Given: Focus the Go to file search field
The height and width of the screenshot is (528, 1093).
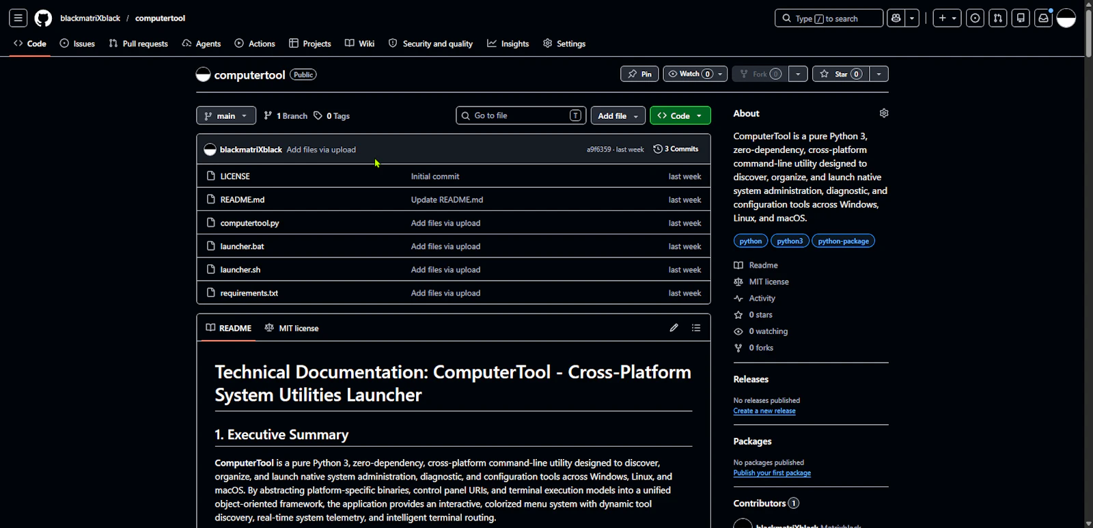Looking at the screenshot, I should (x=521, y=115).
